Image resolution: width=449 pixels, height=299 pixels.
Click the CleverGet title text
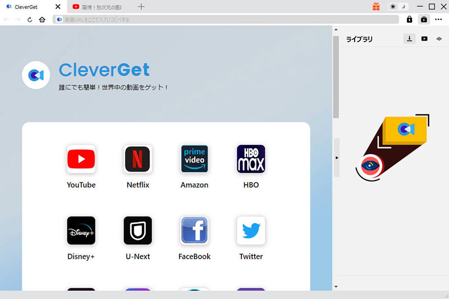[x=104, y=70]
